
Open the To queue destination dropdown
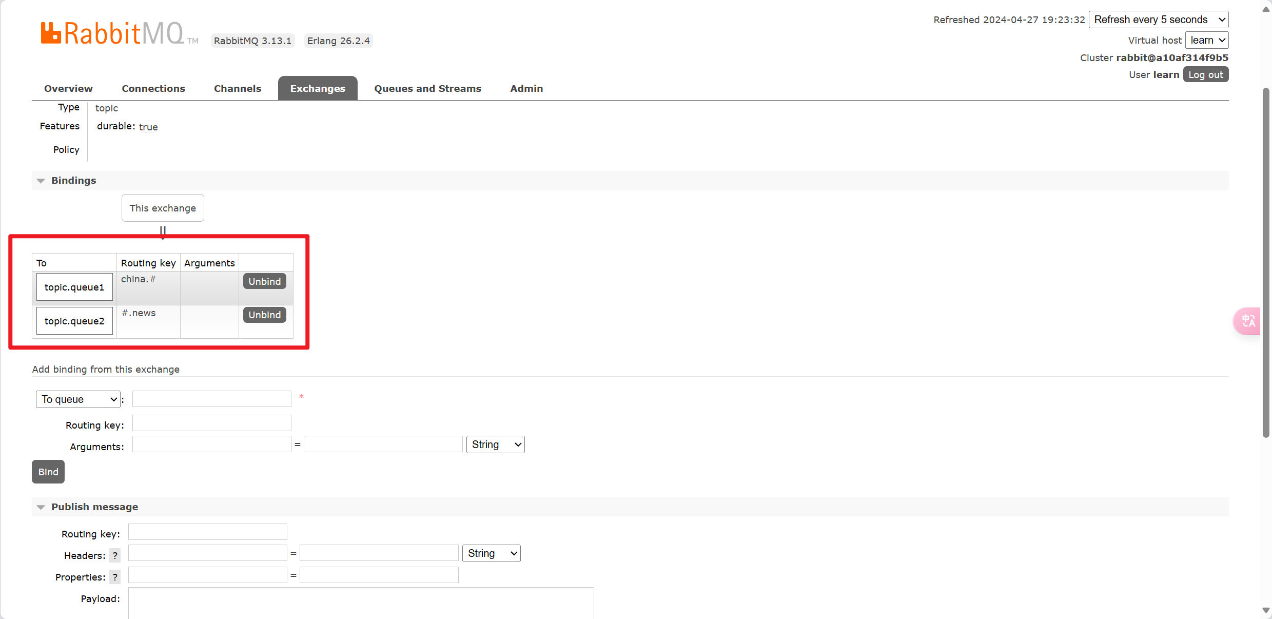pos(78,399)
